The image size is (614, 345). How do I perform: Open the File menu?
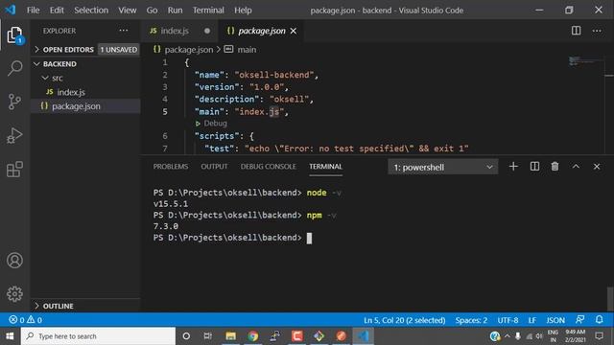[x=33, y=11]
